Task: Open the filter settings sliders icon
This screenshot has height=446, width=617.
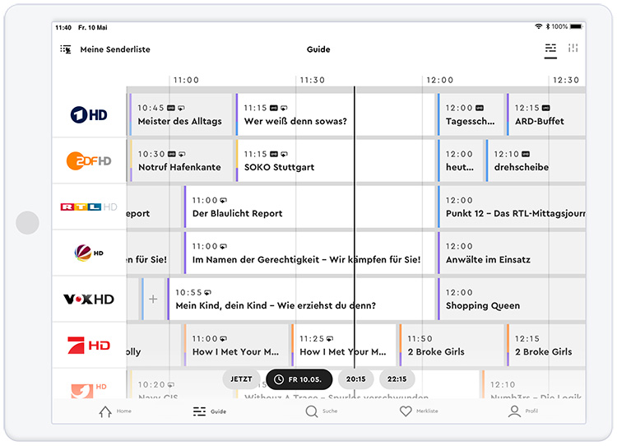Action: coord(573,49)
